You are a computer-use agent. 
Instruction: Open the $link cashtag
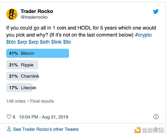57,42
